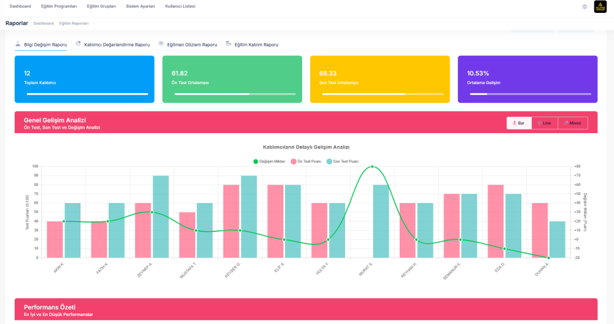Click the Eğitim Katılım Raporu tab icon
This screenshot has width=614, height=324.
(228, 44)
